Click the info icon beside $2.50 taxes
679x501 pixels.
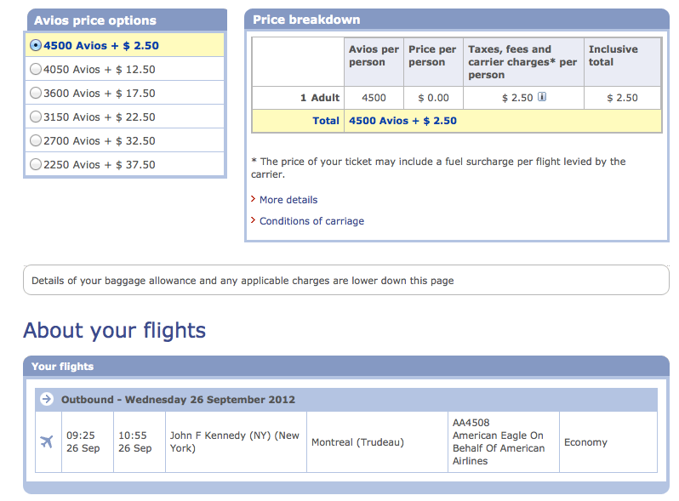[x=542, y=97]
